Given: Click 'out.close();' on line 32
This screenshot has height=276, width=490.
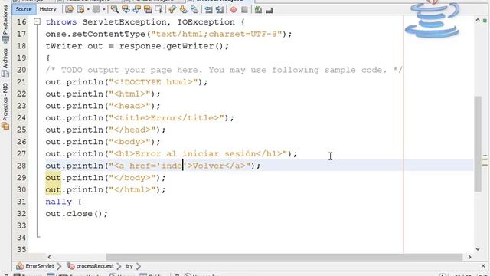Looking at the screenshot, I should (77, 213).
